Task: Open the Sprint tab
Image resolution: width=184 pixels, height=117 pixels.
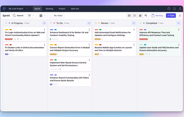Action: click(37, 9)
